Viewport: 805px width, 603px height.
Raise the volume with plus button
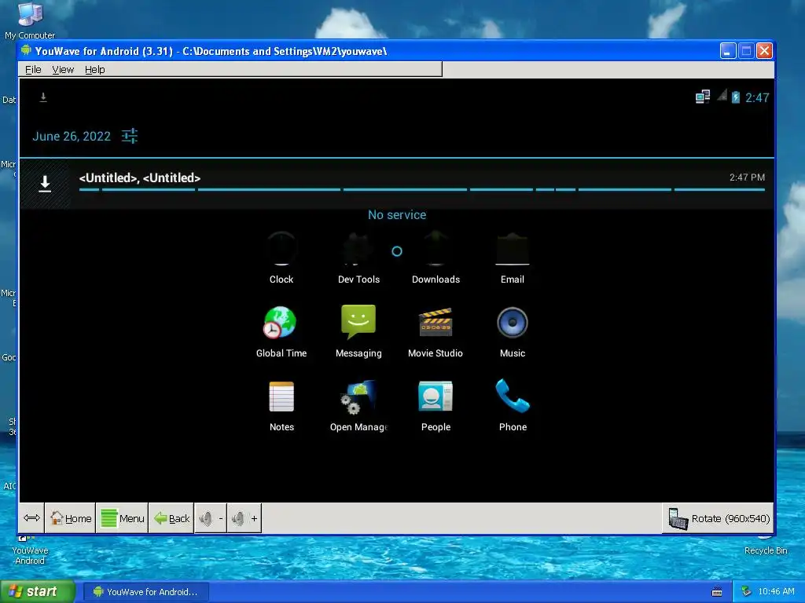click(x=244, y=518)
